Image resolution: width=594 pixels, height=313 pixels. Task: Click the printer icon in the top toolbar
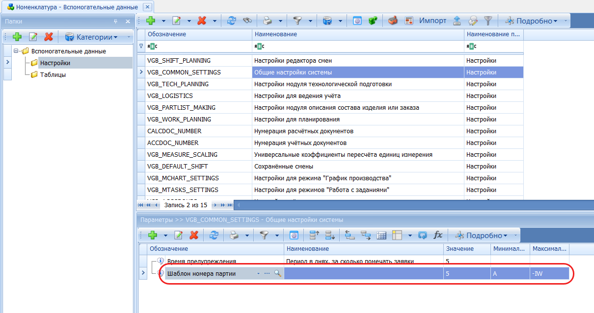tap(267, 21)
